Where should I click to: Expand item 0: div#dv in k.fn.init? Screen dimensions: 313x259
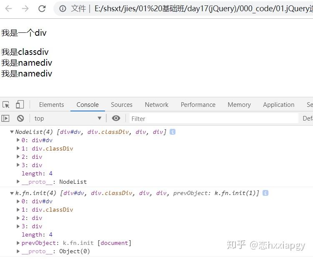pyautogui.click(x=18, y=201)
